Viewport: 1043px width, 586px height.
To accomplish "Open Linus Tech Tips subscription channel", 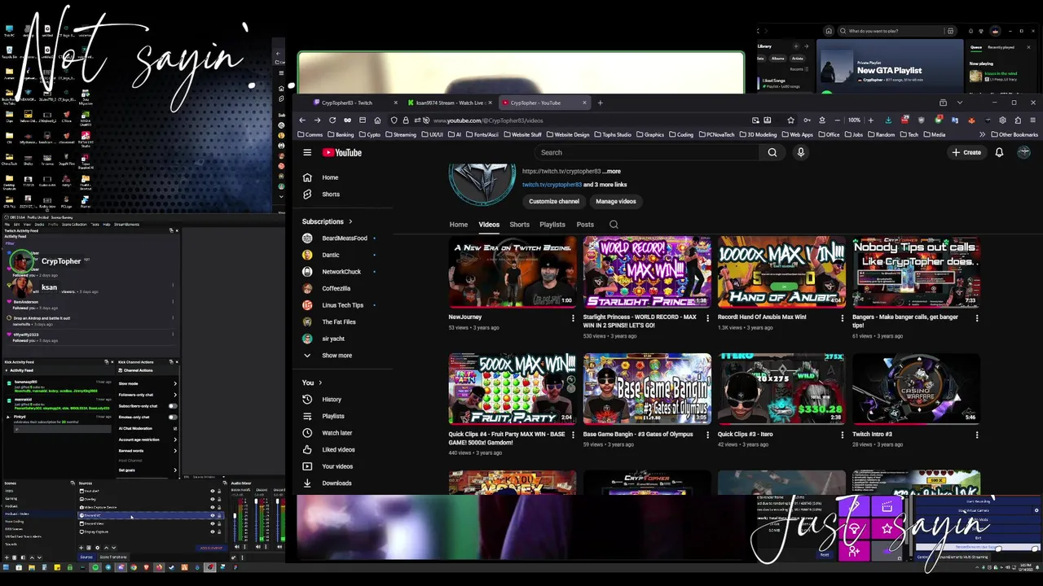I will (344, 305).
